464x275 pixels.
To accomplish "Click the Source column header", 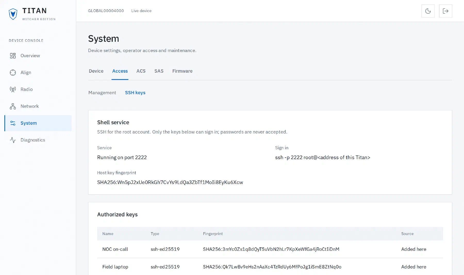I will tap(407, 234).
